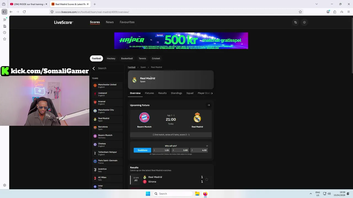Click the Snabbare betting button
Viewport: 353px width, 198px height.
142,150
